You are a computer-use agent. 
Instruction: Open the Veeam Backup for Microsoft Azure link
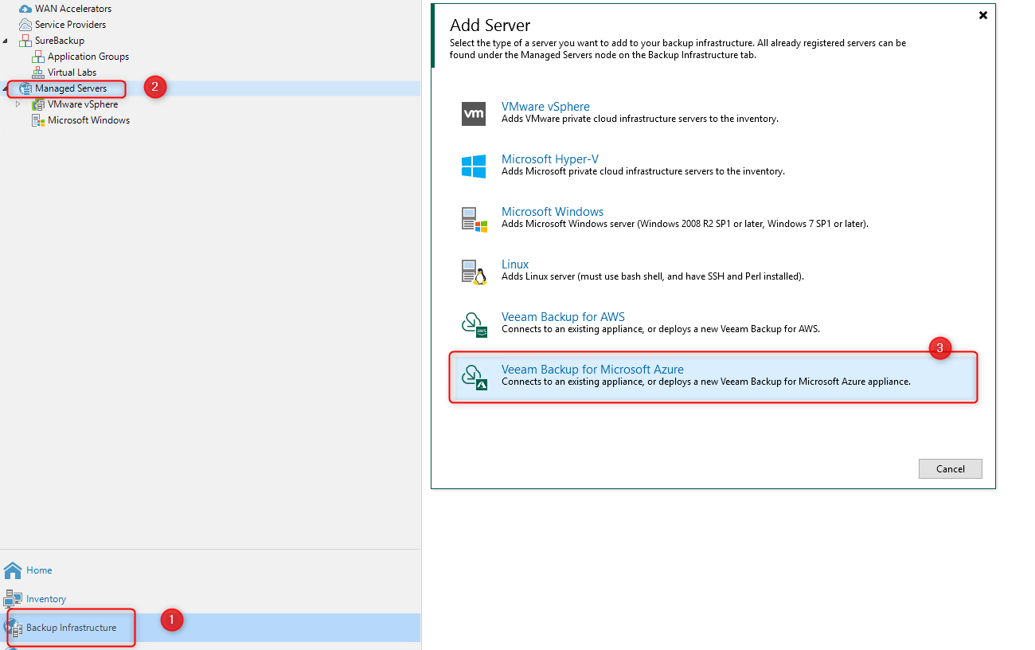tap(592, 370)
